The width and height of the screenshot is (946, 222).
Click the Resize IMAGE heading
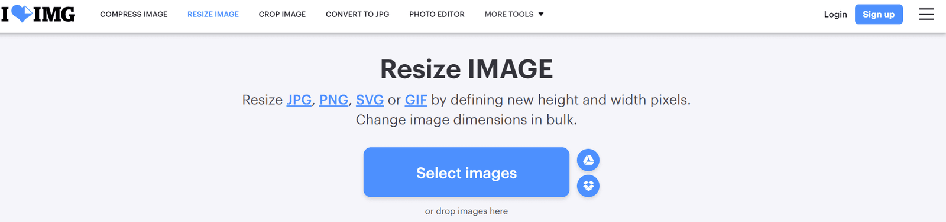pyautogui.click(x=466, y=69)
